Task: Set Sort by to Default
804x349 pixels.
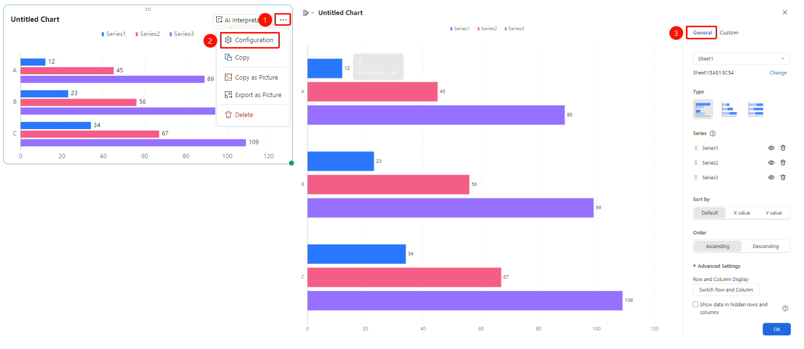Action: pyautogui.click(x=710, y=213)
